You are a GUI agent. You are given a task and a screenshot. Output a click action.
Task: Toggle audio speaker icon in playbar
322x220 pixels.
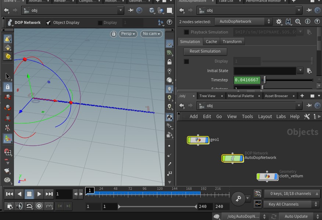click(19, 206)
